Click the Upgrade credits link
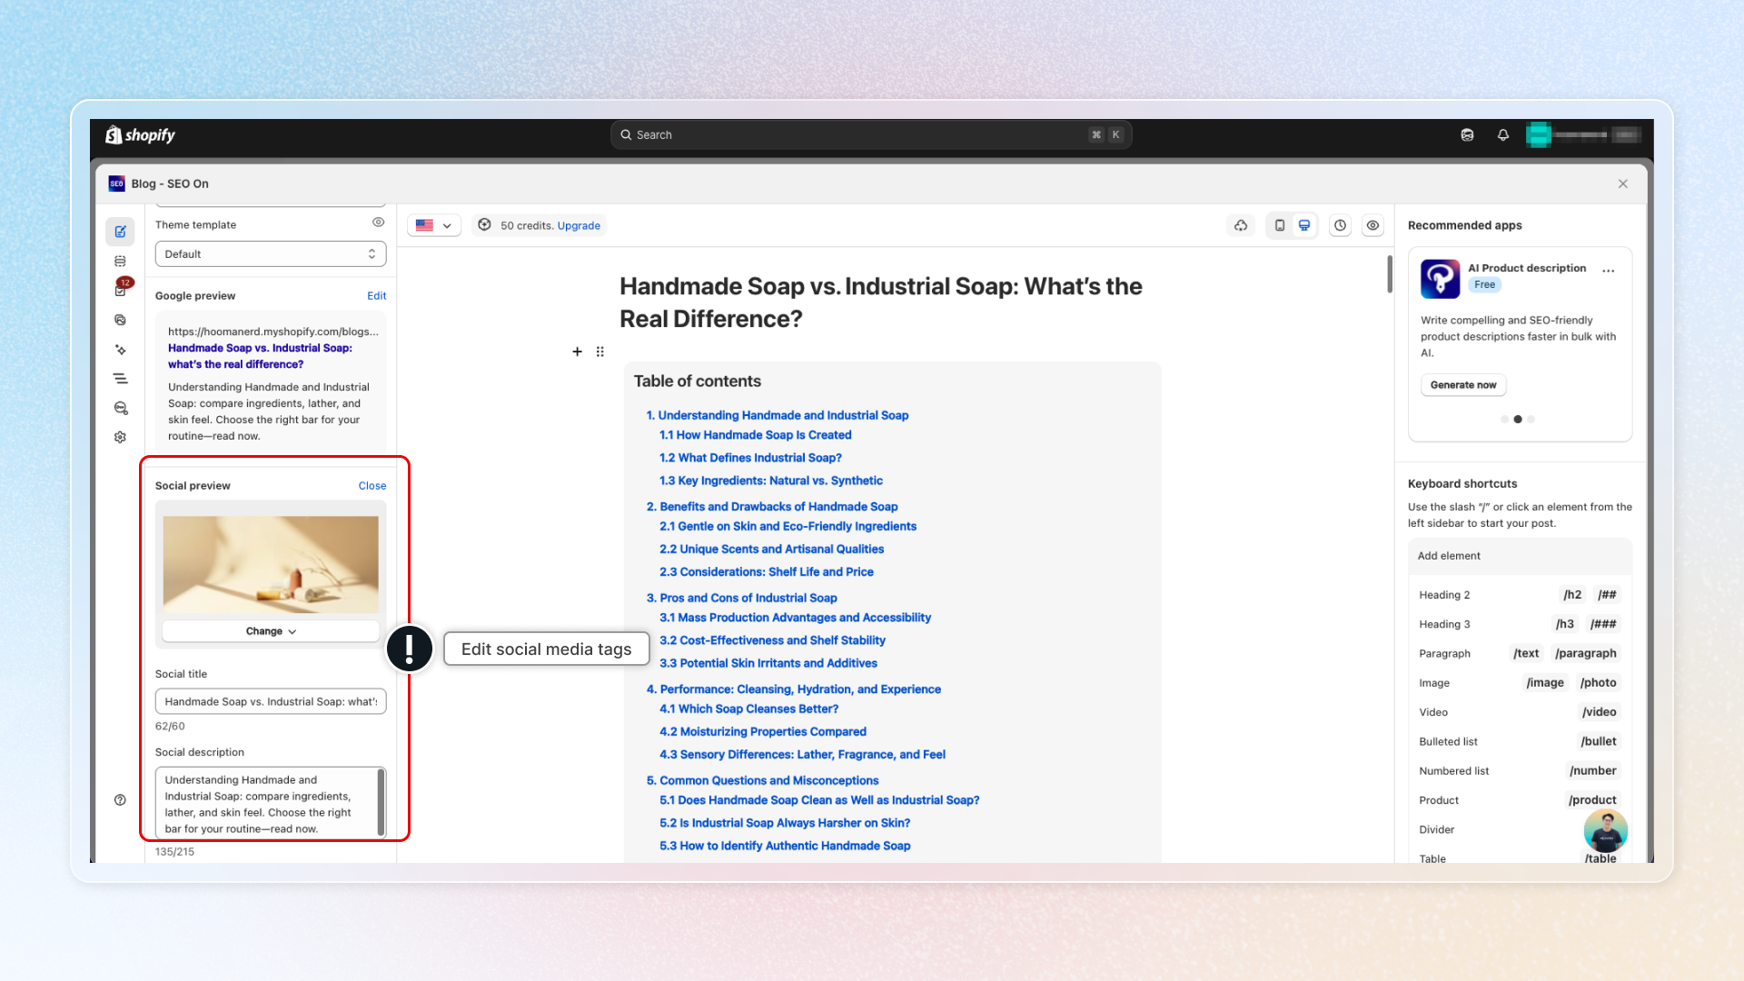The width and height of the screenshot is (1744, 981). click(579, 225)
